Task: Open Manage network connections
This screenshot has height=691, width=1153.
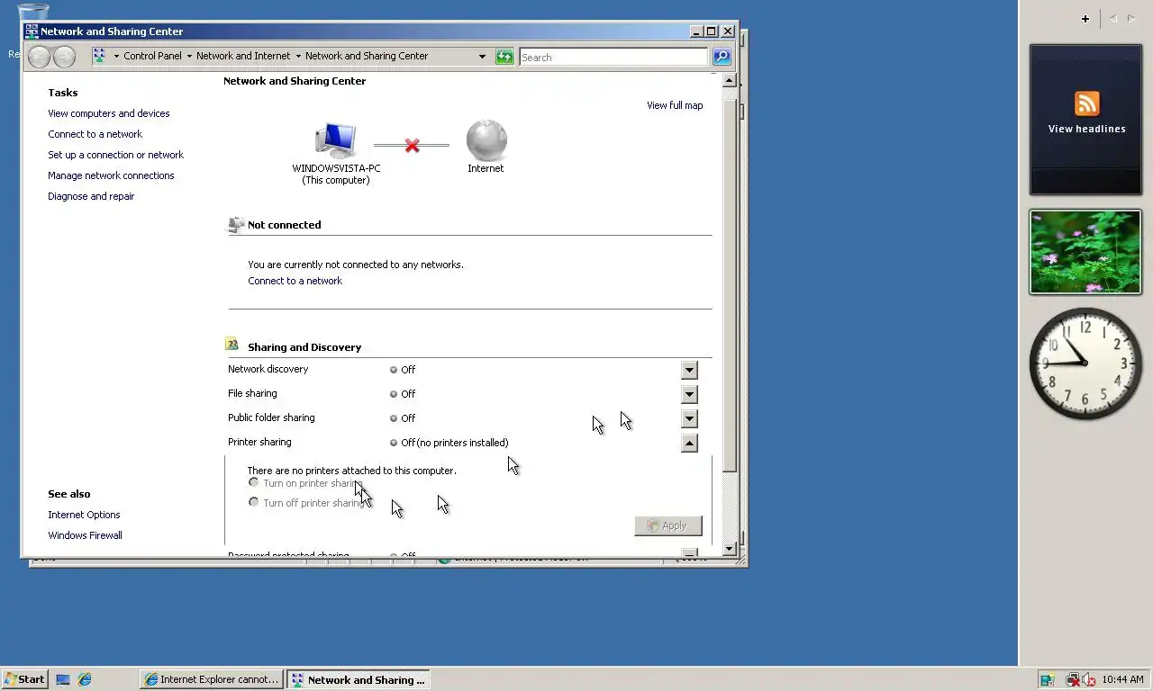Action: coord(111,175)
